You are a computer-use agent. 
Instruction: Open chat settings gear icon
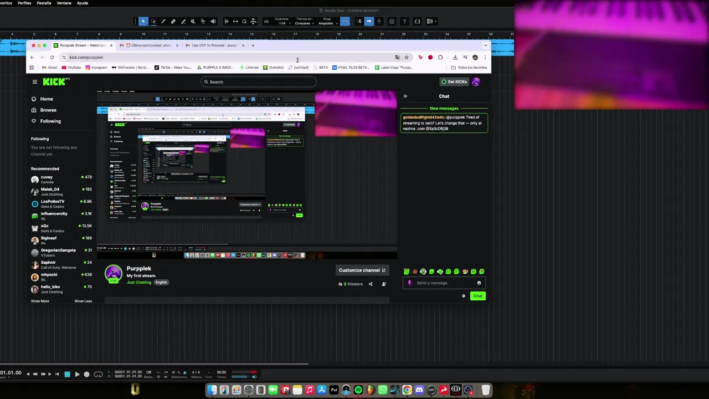(x=464, y=296)
